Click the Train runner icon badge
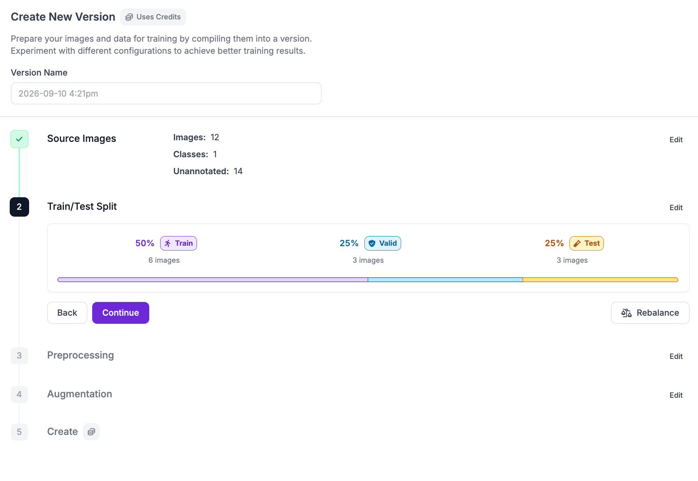The width and height of the screenshot is (698, 481). coord(178,243)
